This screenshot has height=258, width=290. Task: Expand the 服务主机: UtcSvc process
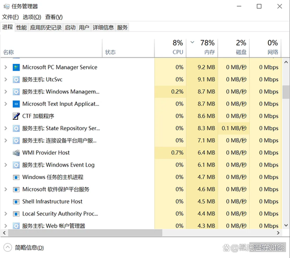point(6,79)
